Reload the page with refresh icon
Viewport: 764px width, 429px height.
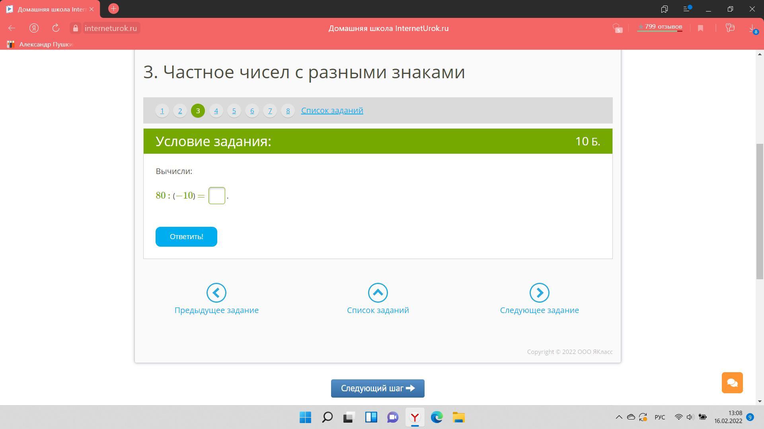coord(56,28)
